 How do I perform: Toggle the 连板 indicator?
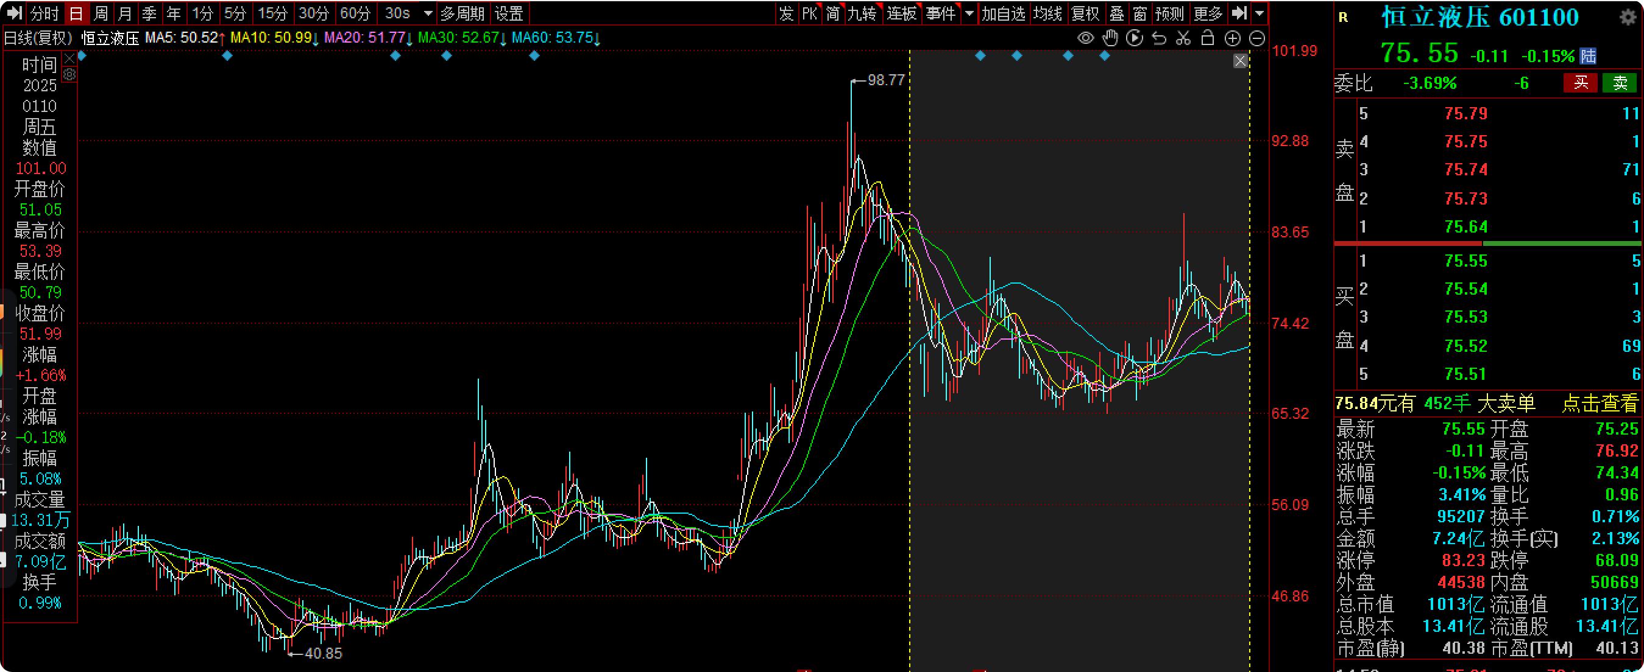(902, 13)
